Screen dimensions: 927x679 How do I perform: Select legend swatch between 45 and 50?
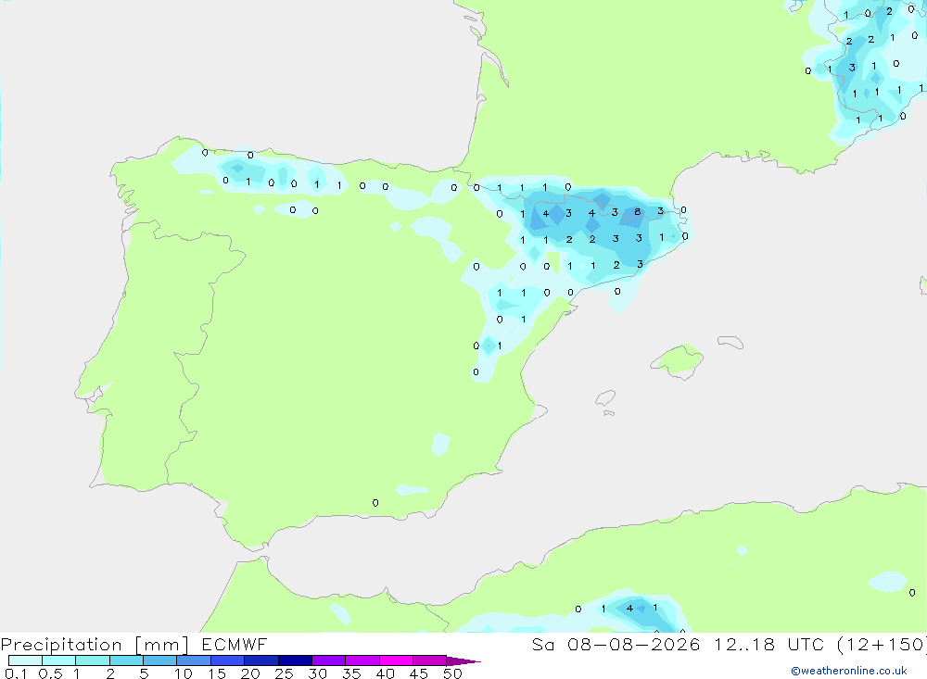pos(430,660)
